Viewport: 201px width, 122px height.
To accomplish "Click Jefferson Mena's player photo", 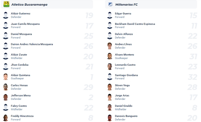I will (6, 97).
